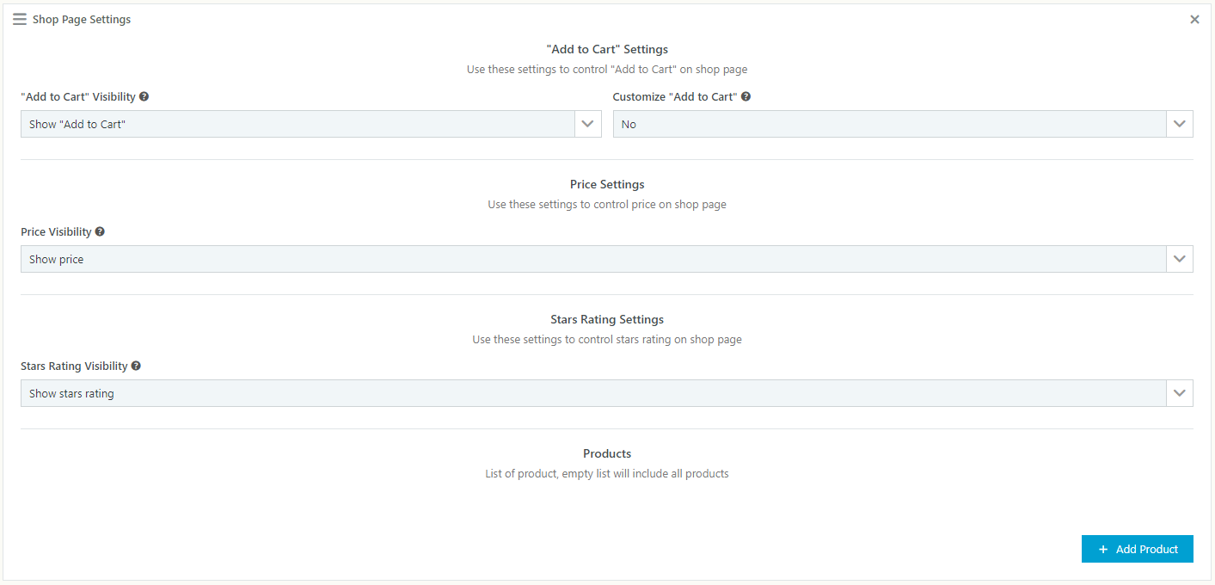The width and height of the screenshot is (1215, 585).
Task: Click the chevron of the Customize "Add to Cart" select
Action: [x=1180, y=124]
